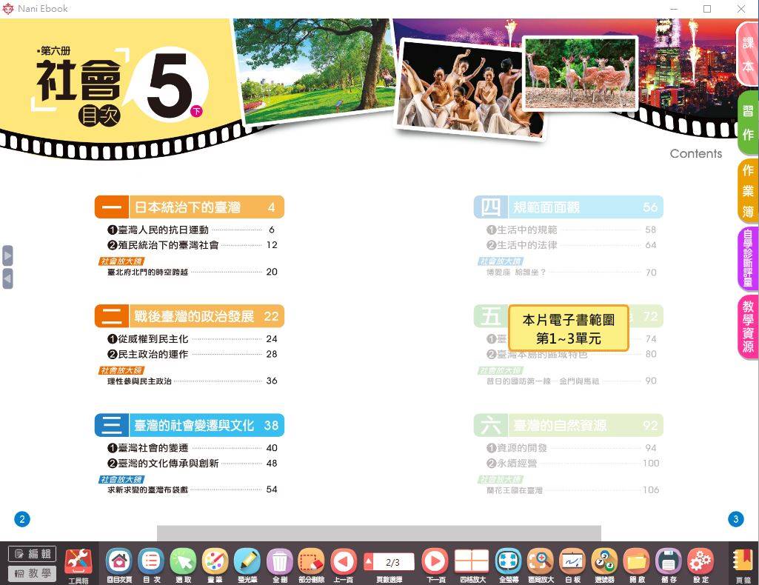Open the 工具箱 toolbox icon
This screenshot has width=759, height=585.
pyautogui.click(x=78, y=564)
